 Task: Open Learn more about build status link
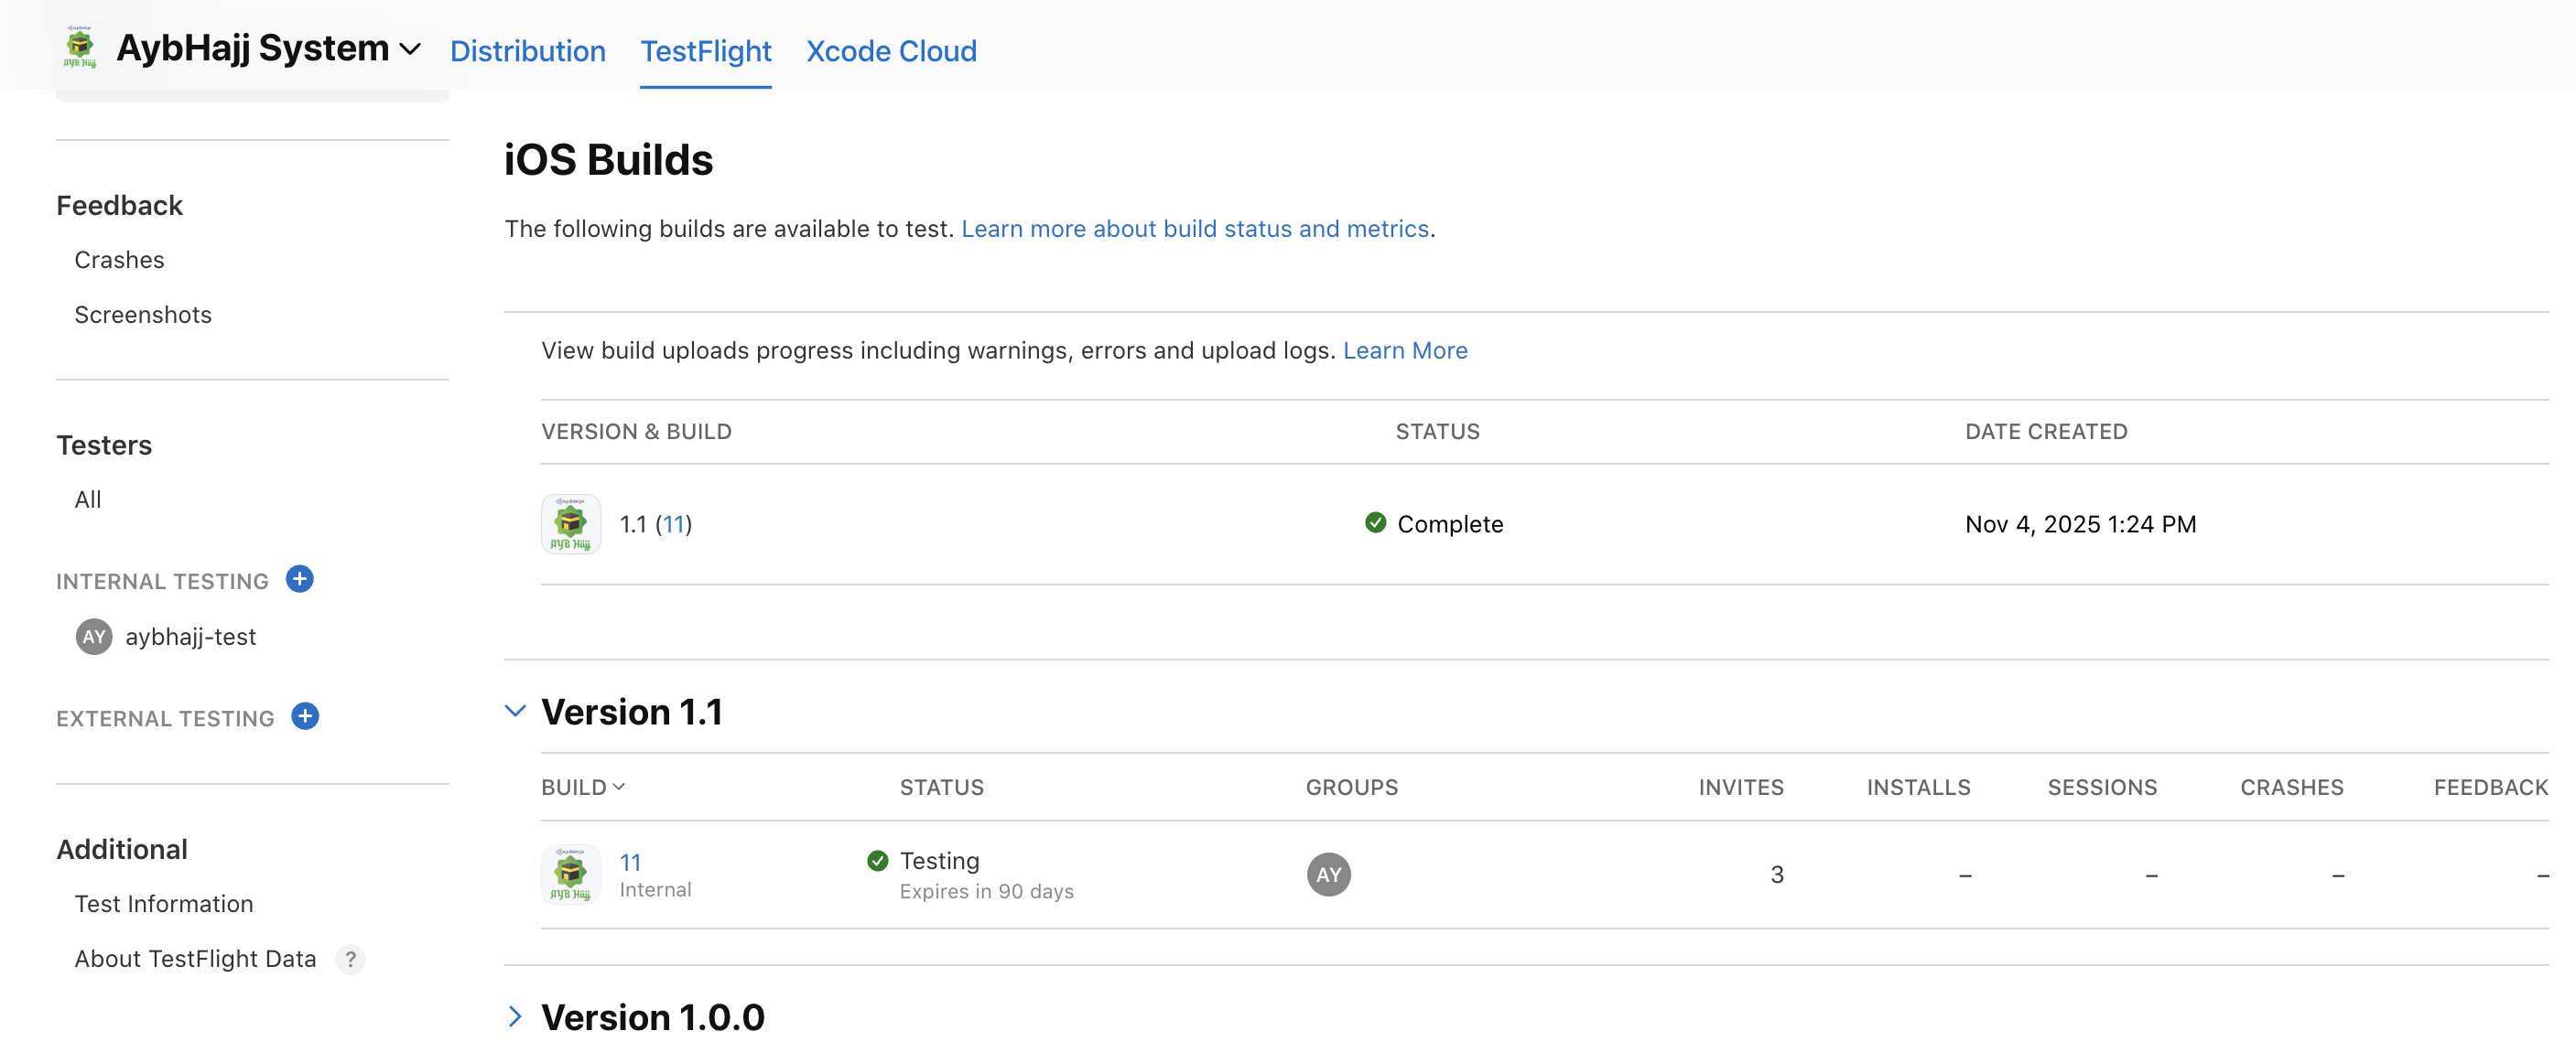pos(1194,229)
